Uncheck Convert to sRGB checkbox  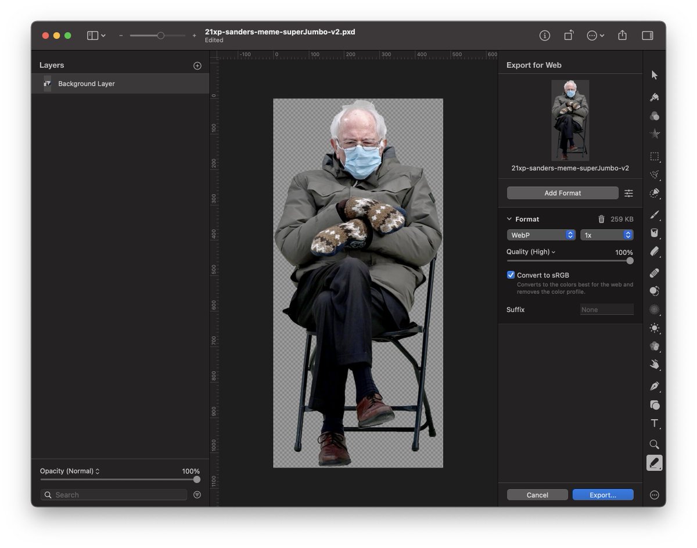tap(511, 275)
